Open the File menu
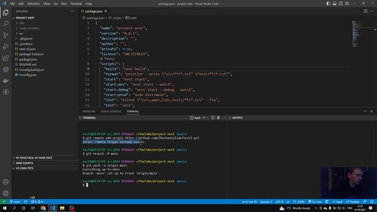Image resolution: width=377 pixels, height=212 pixels. click(12, 4)
